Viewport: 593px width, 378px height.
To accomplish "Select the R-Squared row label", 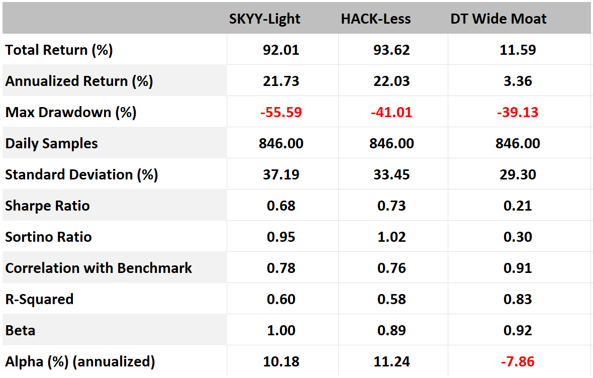I will click(40, 300).
